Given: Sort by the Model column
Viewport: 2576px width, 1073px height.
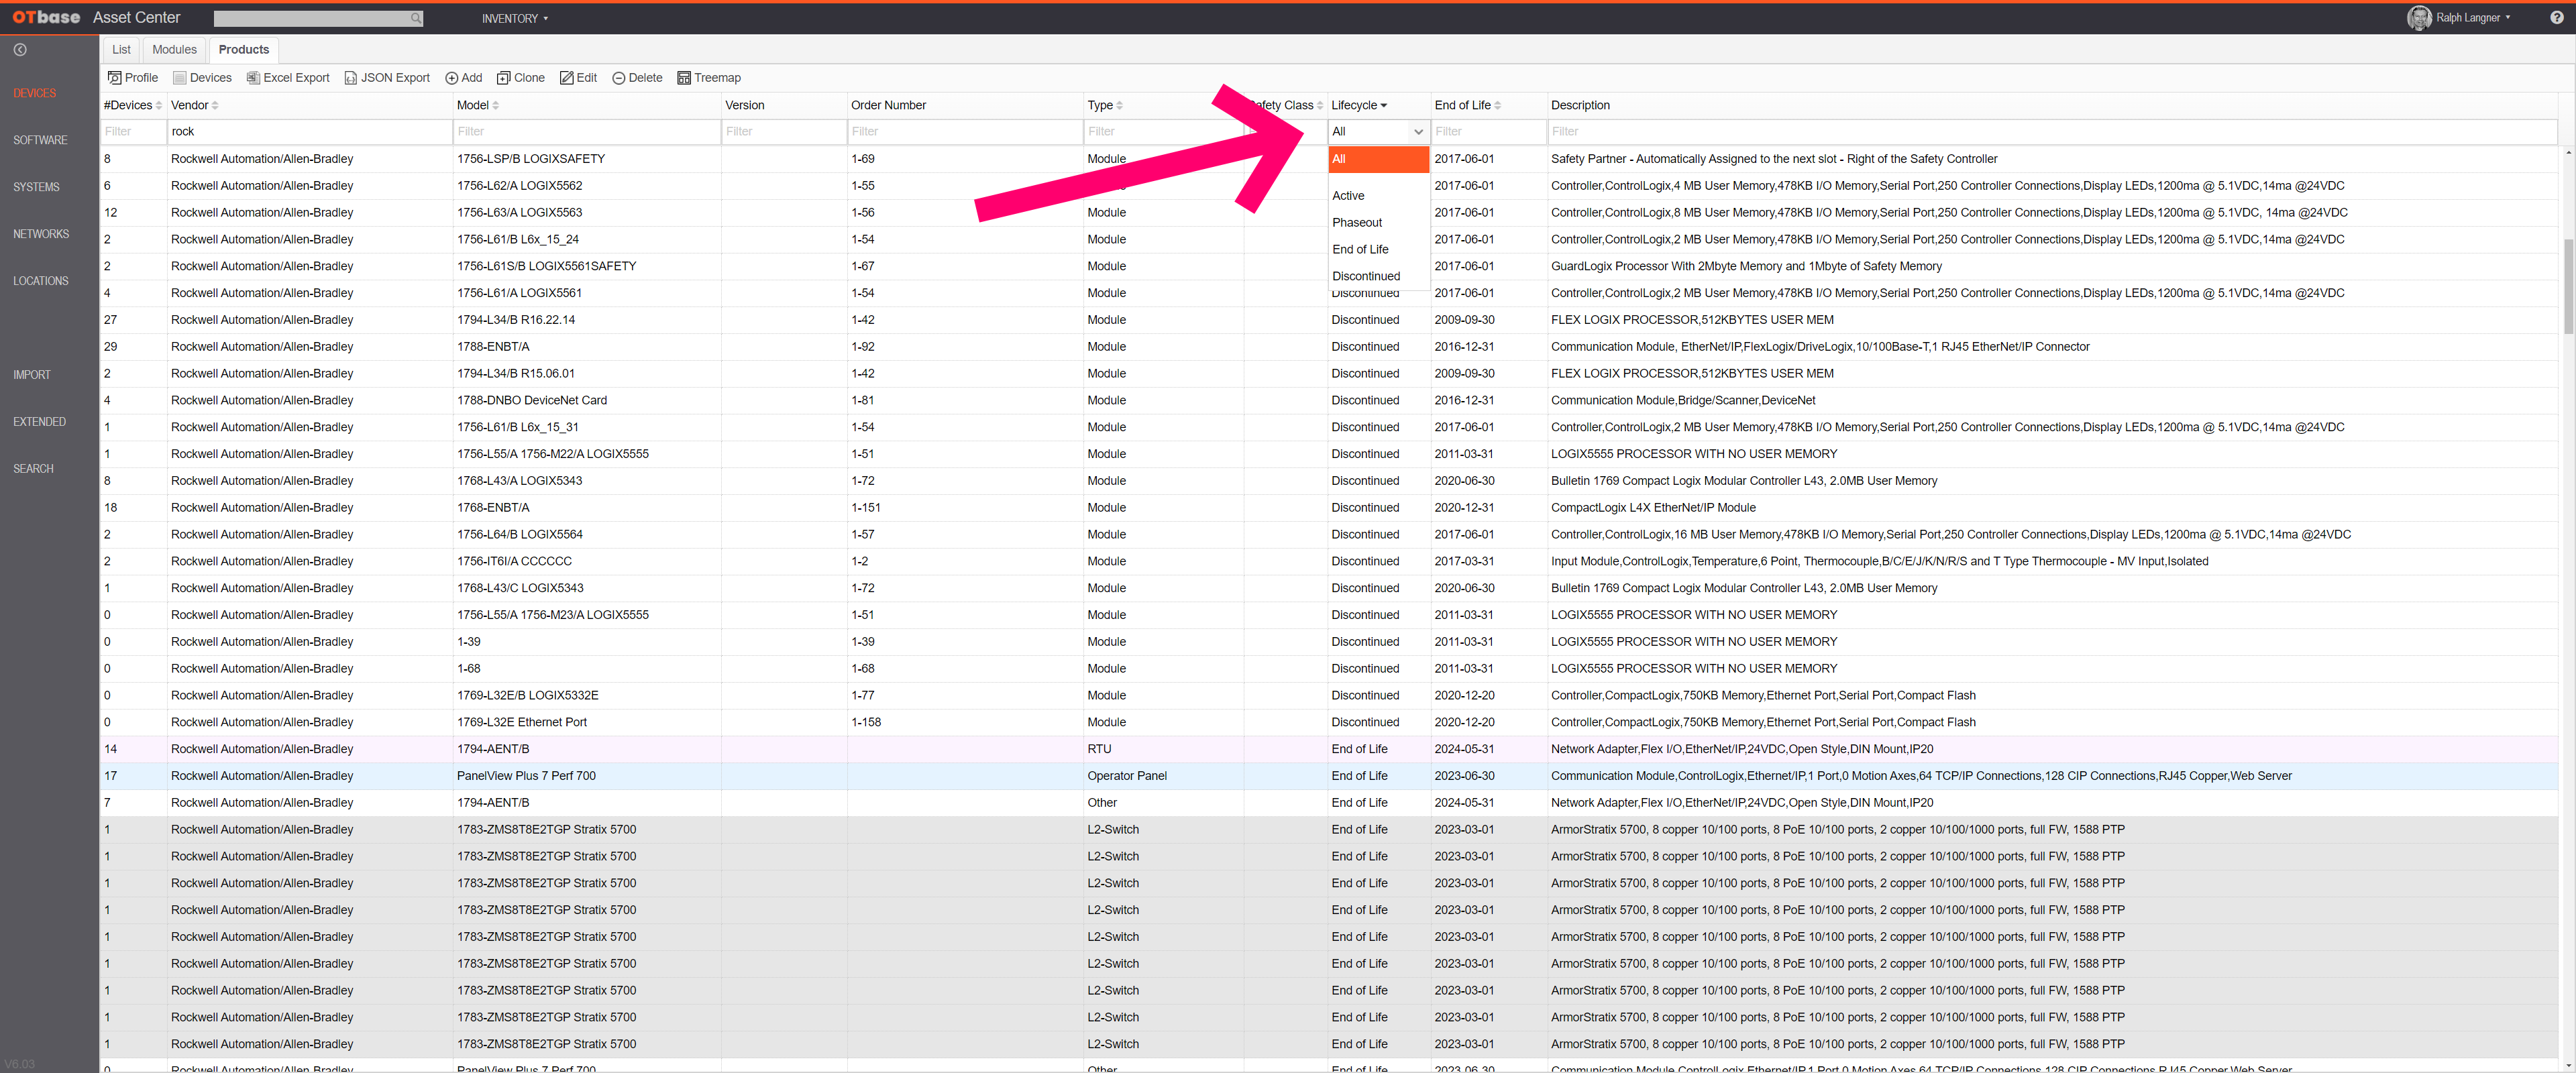Looking at the screenshot, I should [477, 105].
